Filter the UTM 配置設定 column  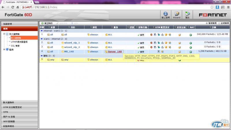tap(154, 27)
